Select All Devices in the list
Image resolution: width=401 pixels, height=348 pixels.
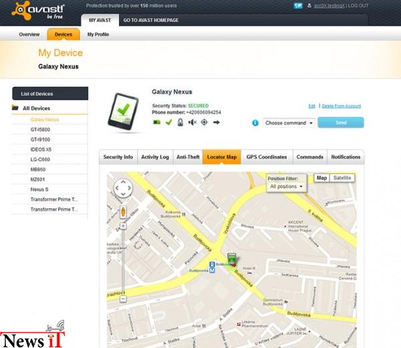tap(36, 108)
